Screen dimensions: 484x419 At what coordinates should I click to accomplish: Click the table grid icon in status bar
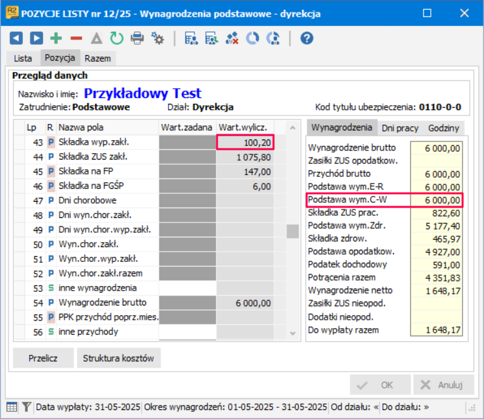point(12,407)
